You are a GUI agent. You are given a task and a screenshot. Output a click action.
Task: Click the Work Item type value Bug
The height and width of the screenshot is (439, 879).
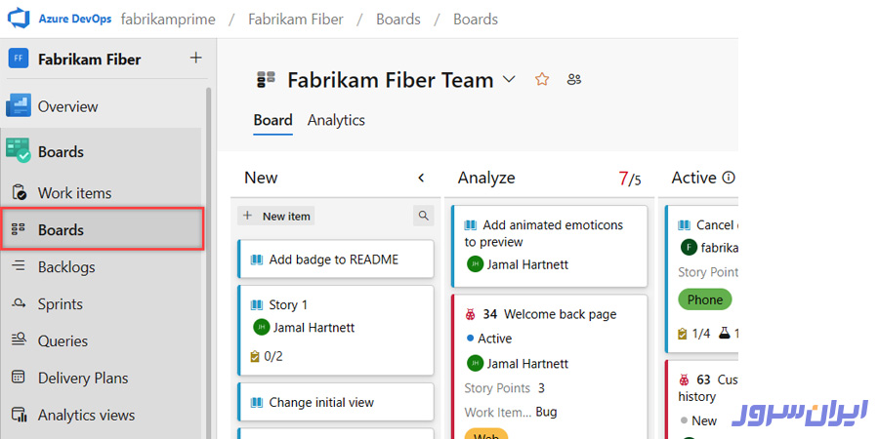coord(547,413)
